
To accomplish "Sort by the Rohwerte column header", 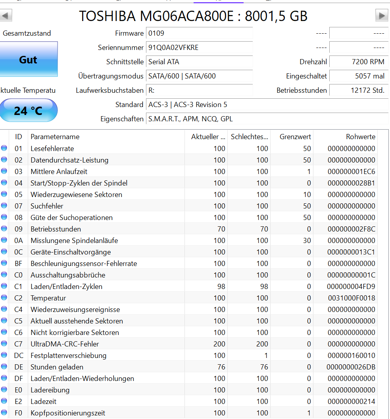I will [x=345, y=136].
